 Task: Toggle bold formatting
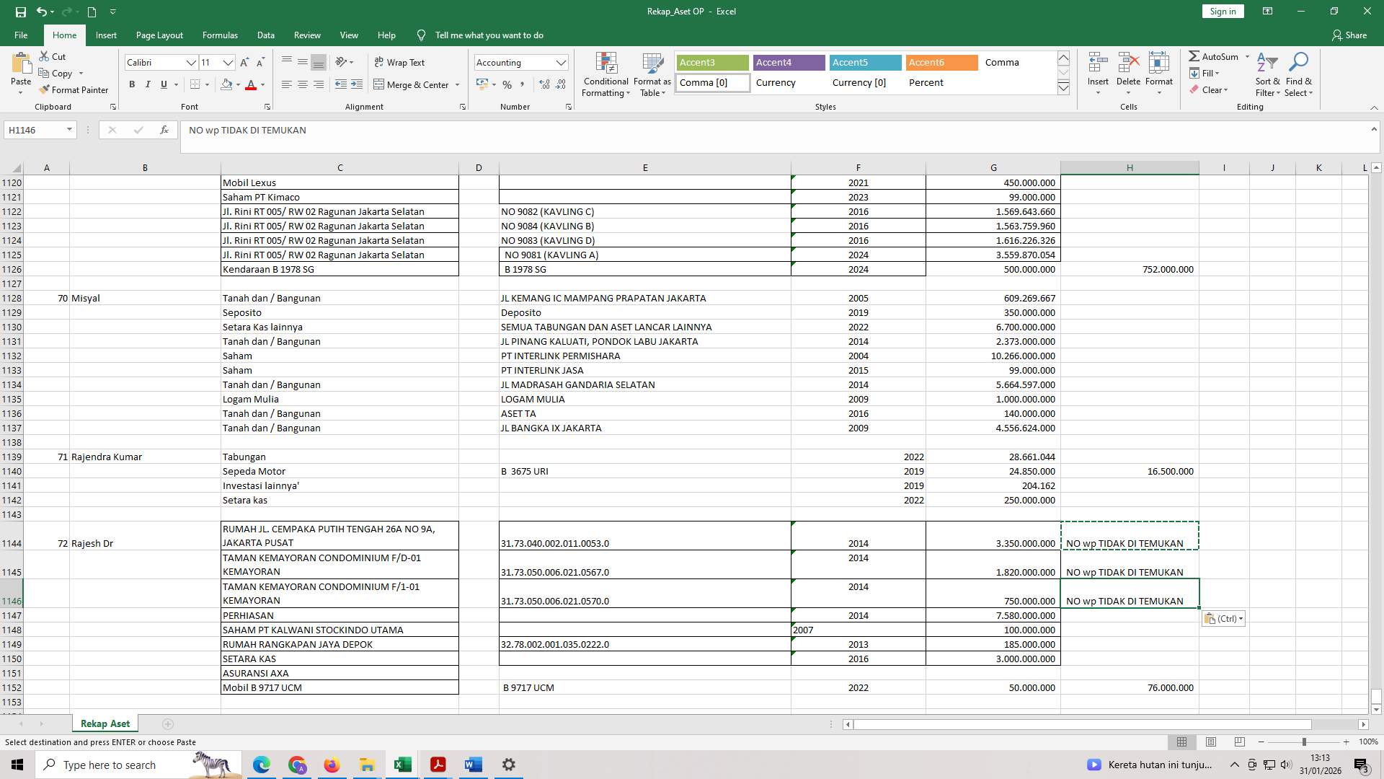pos(132,84)
